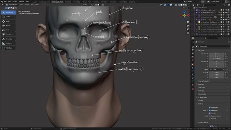Open the viewport View menu
Screen dimensions: 231x130
click(22, 5)
